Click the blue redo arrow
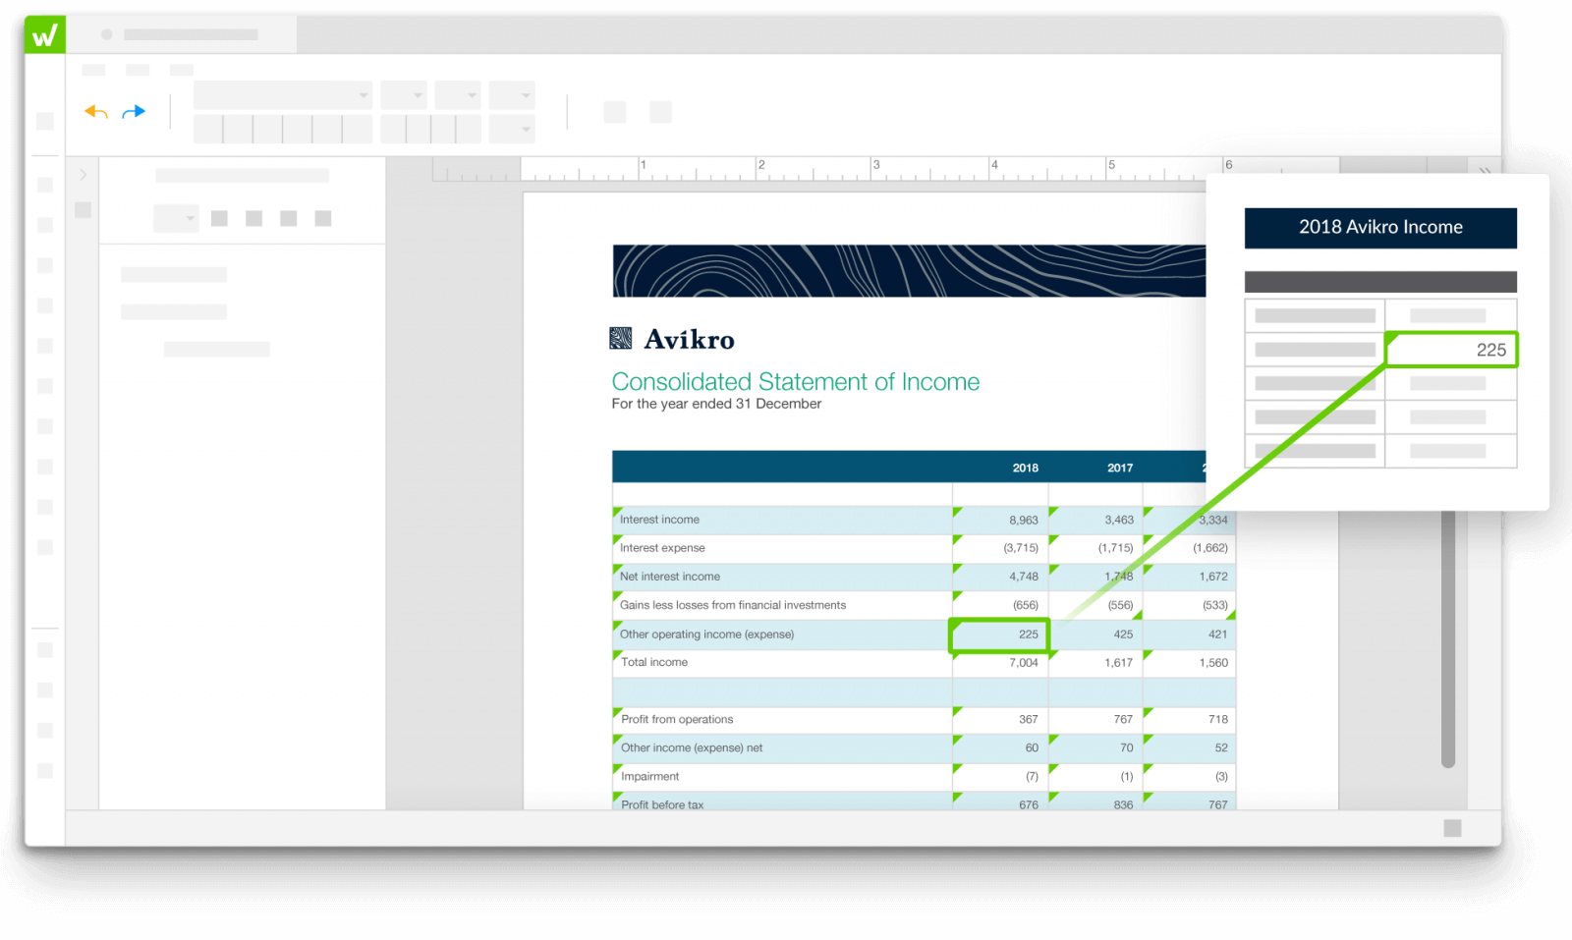1572x940 pixels. pos(134,112)
